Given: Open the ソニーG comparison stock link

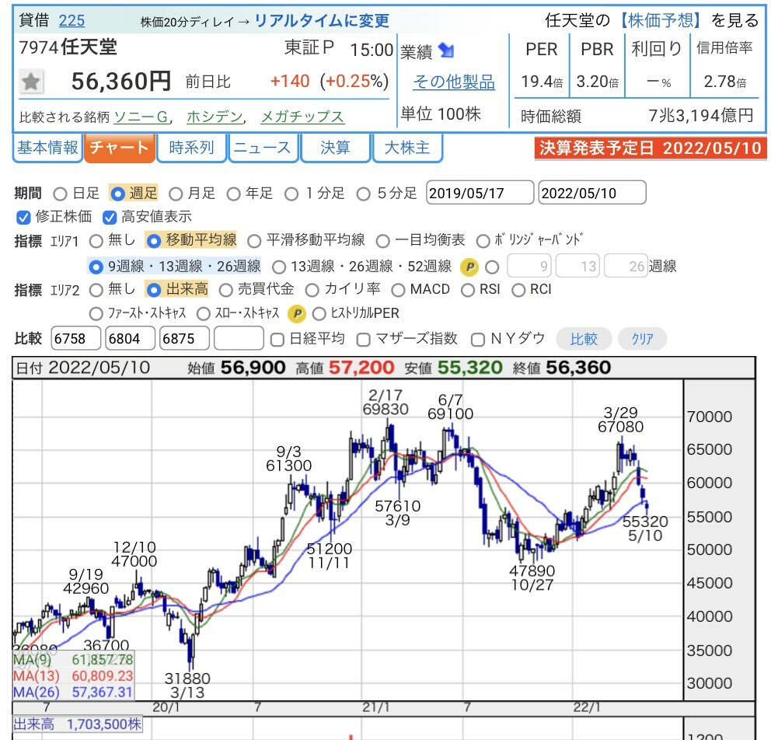Looking at the screenshot, I should pos(141,117).
